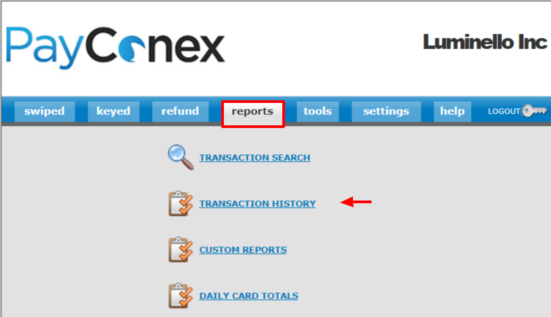Viewport: 551px width, 317px height.
Task: Open the Custom Reports link
Action: tap(243, 250)
